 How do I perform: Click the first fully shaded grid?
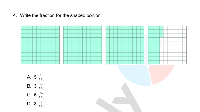pyautogui.click(x=40, y=45)
